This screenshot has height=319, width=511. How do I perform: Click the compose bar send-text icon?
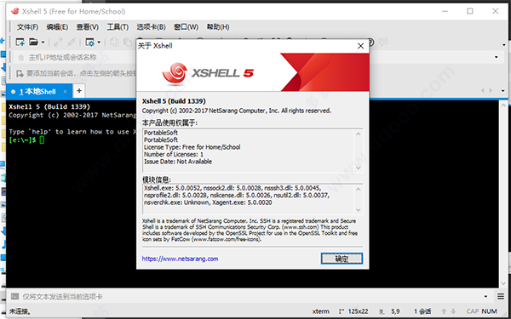pyautogui.click(x=14, y=297)
